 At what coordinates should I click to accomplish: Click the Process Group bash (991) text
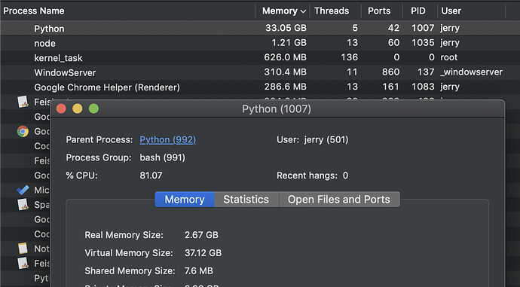(163, 157)
